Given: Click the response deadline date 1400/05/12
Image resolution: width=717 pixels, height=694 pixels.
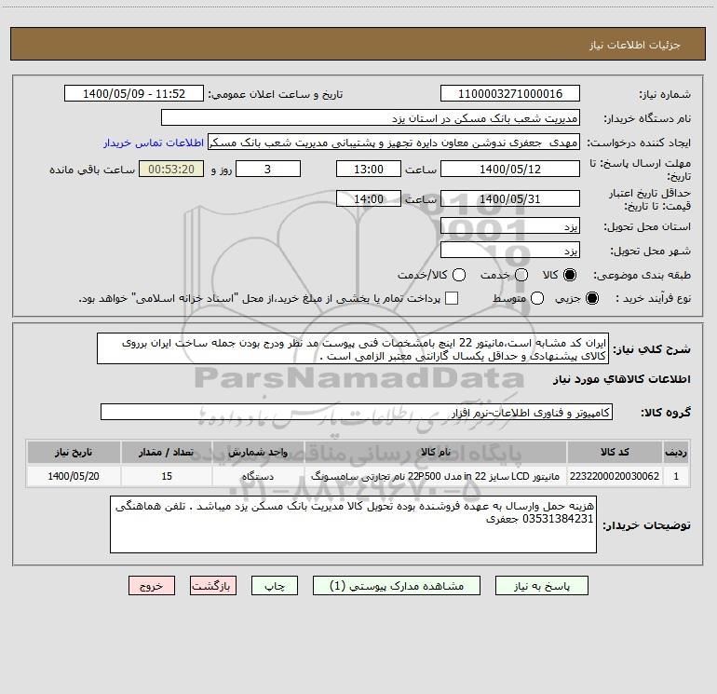Looking at the screenshot, I should click(x=510, y=169).
